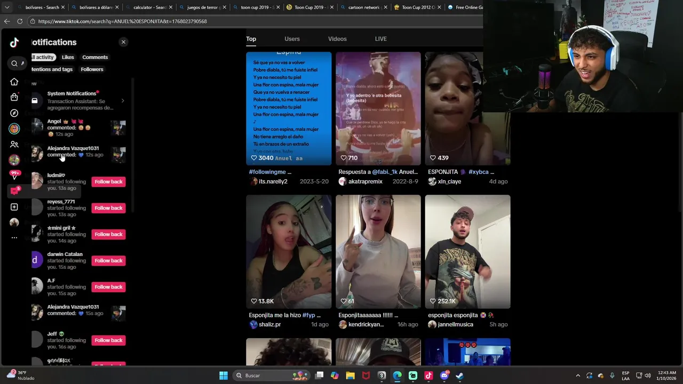Select the Likes notifications filter
The image size is (683, 384).
68,57
